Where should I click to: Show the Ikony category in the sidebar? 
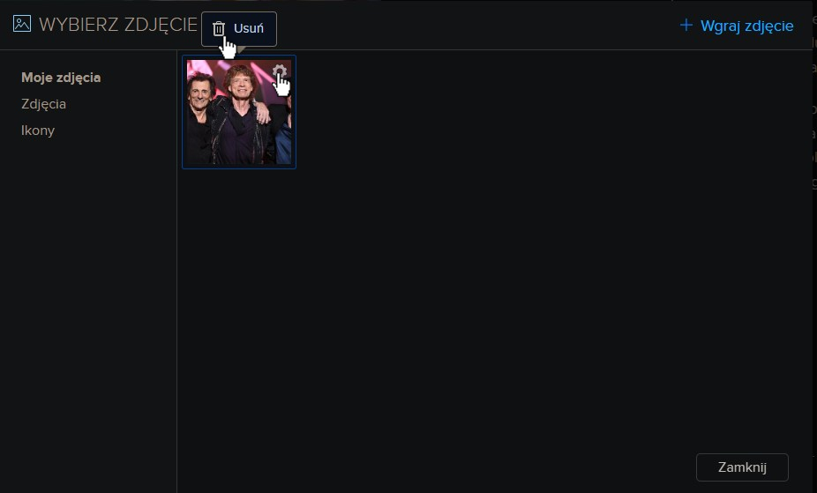(x=38, y=131)
